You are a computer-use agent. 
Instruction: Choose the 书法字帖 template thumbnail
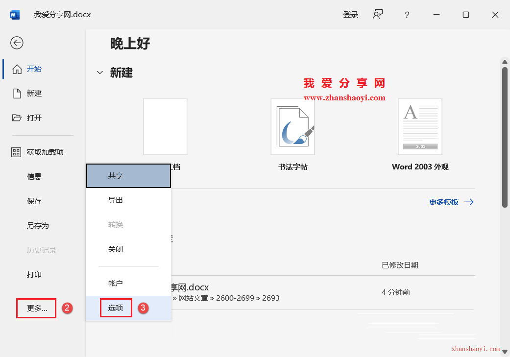(x=293, y=126)
